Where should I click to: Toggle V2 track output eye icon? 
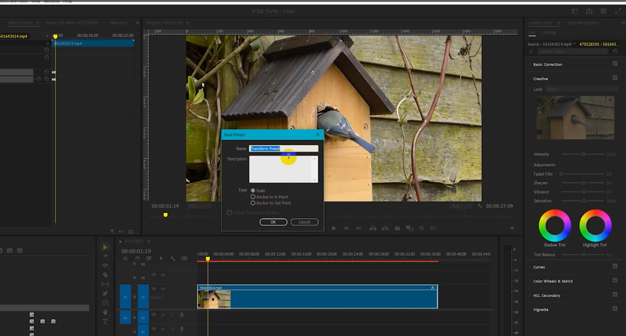[x=163, y=275]
